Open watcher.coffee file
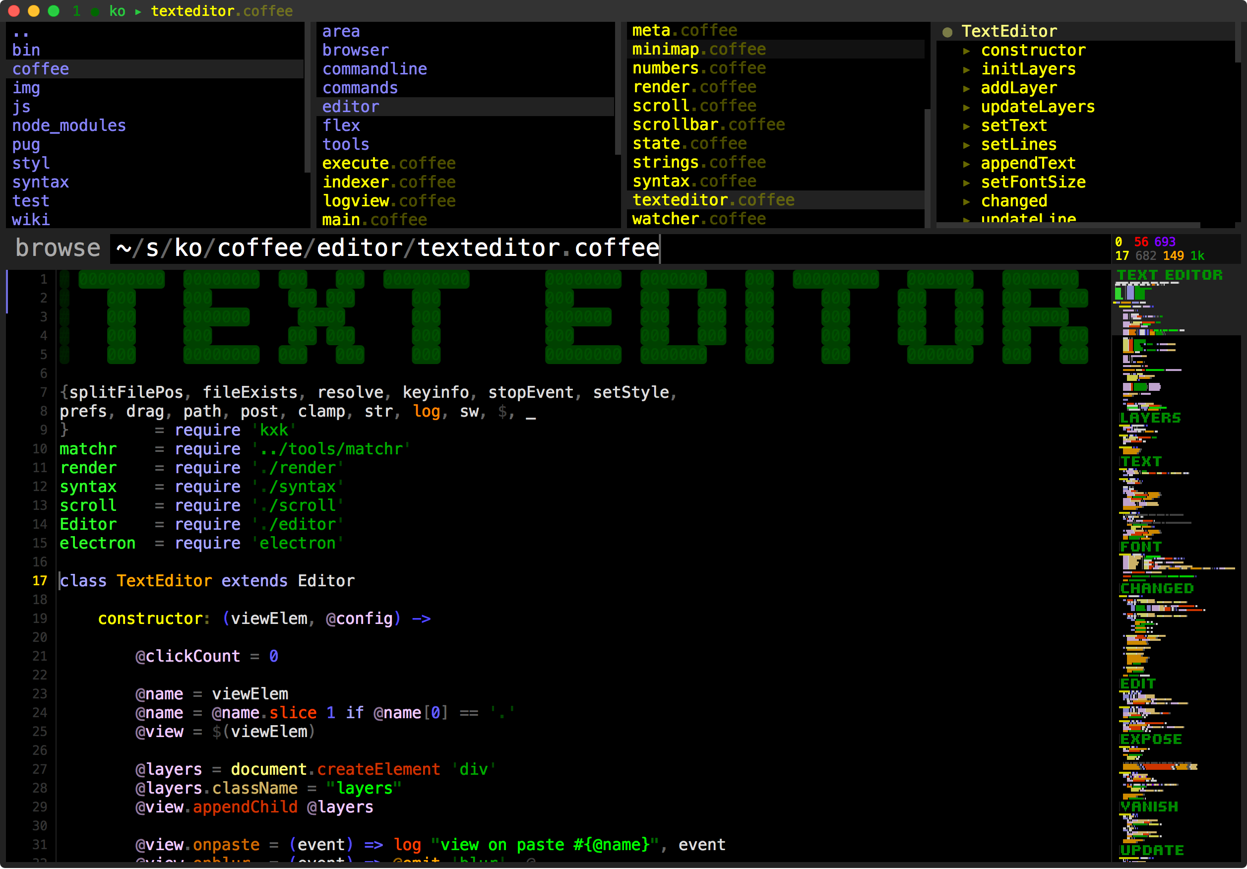Viewport: 1247px width, 869px height. point(776,219)
